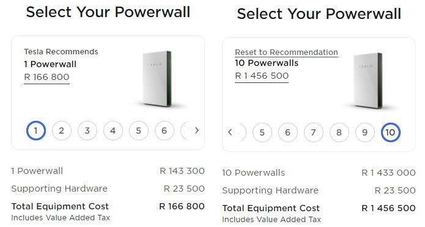Click Reset to Recommendation link
425x227 pixels.
coord(286,52)
